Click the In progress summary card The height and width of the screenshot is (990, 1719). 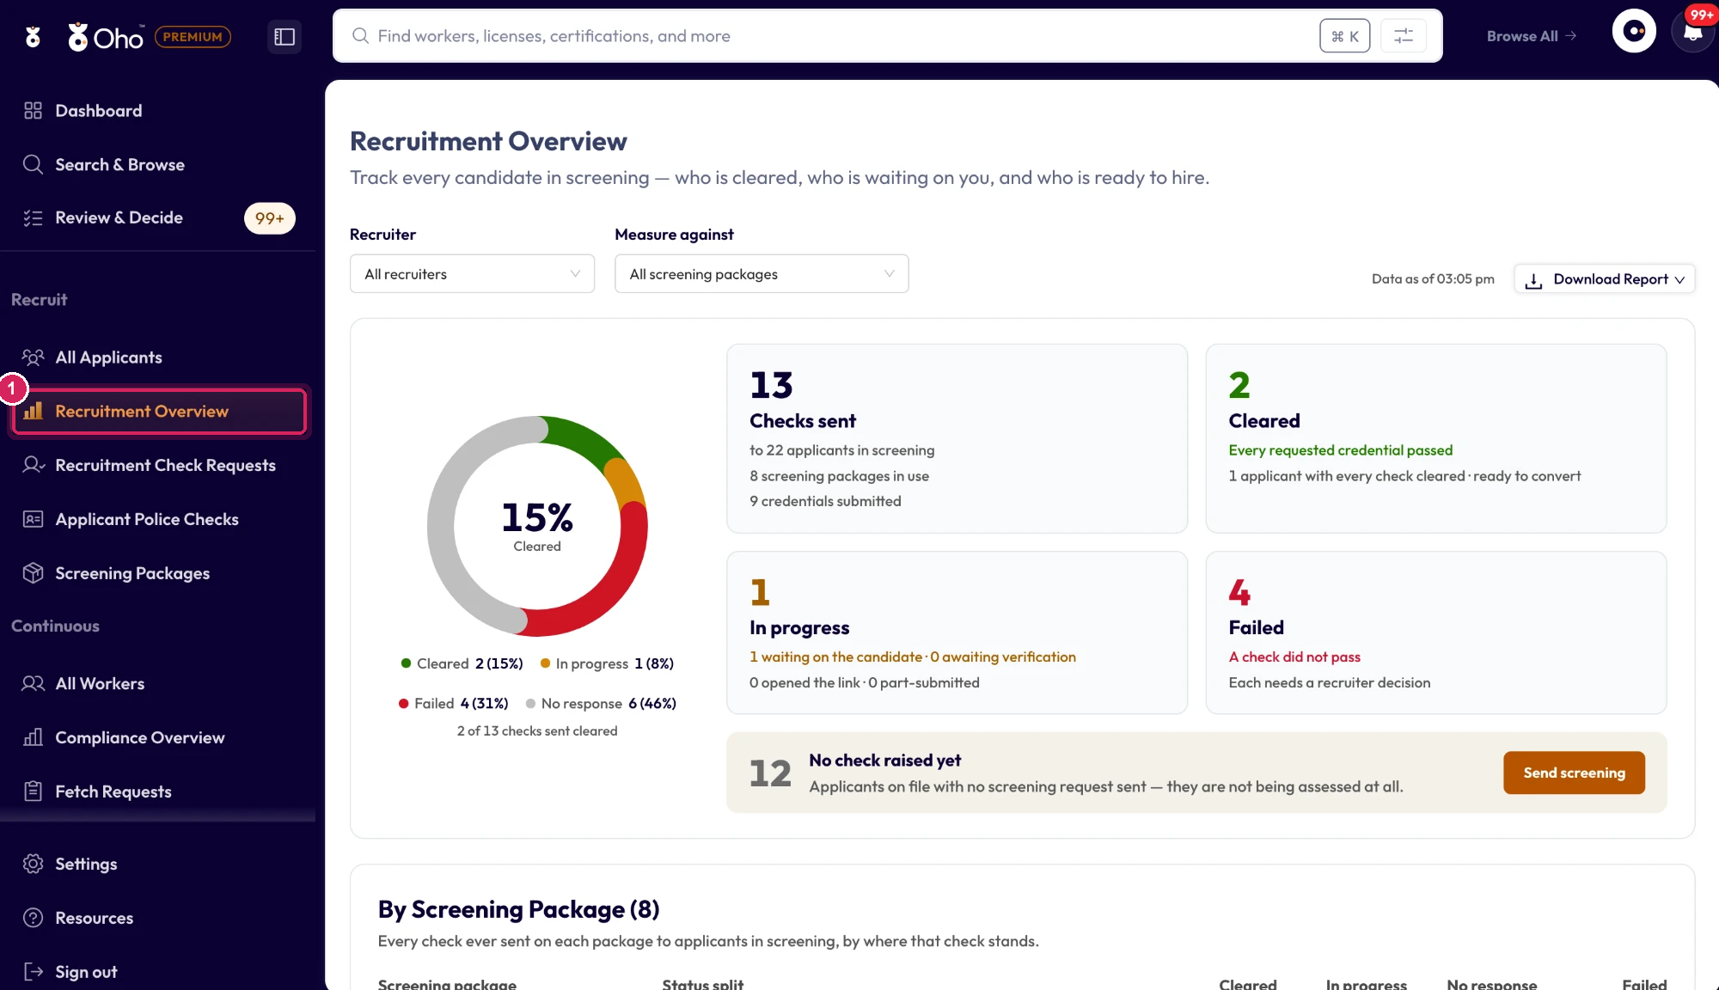coord(957,632)
